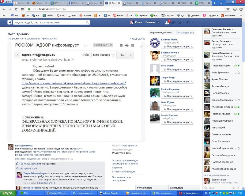Click the Facebook logo icon
Image resolution: width=245 pixels, height=196 pixels.
[9, 22]
